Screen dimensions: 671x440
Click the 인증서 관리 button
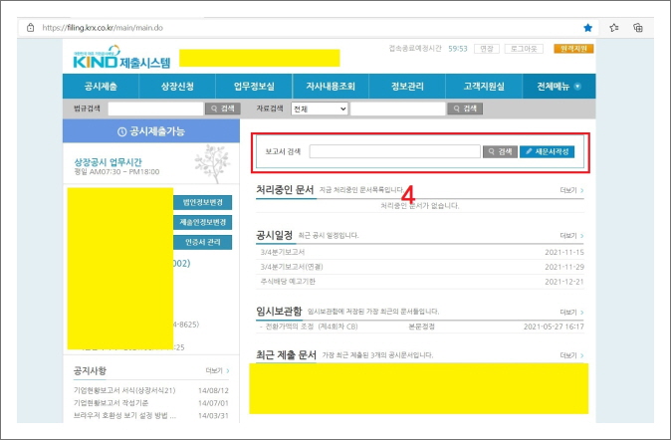(202, 242)
